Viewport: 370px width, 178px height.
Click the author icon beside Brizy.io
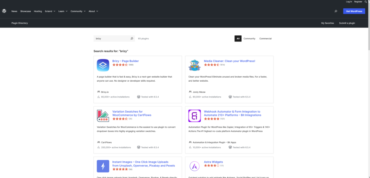(x=98, y=92)
